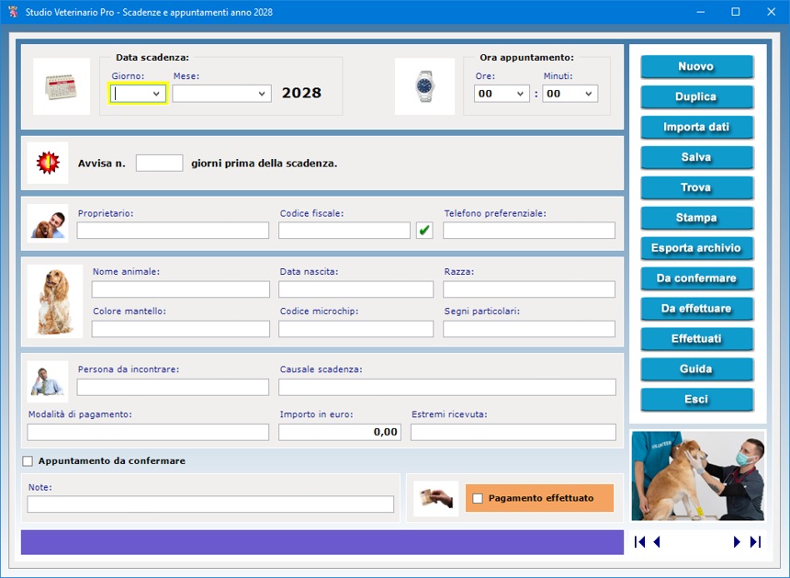Click the Telefono preferenziale field
The image size is (790, 578).
tap(529, 231)
